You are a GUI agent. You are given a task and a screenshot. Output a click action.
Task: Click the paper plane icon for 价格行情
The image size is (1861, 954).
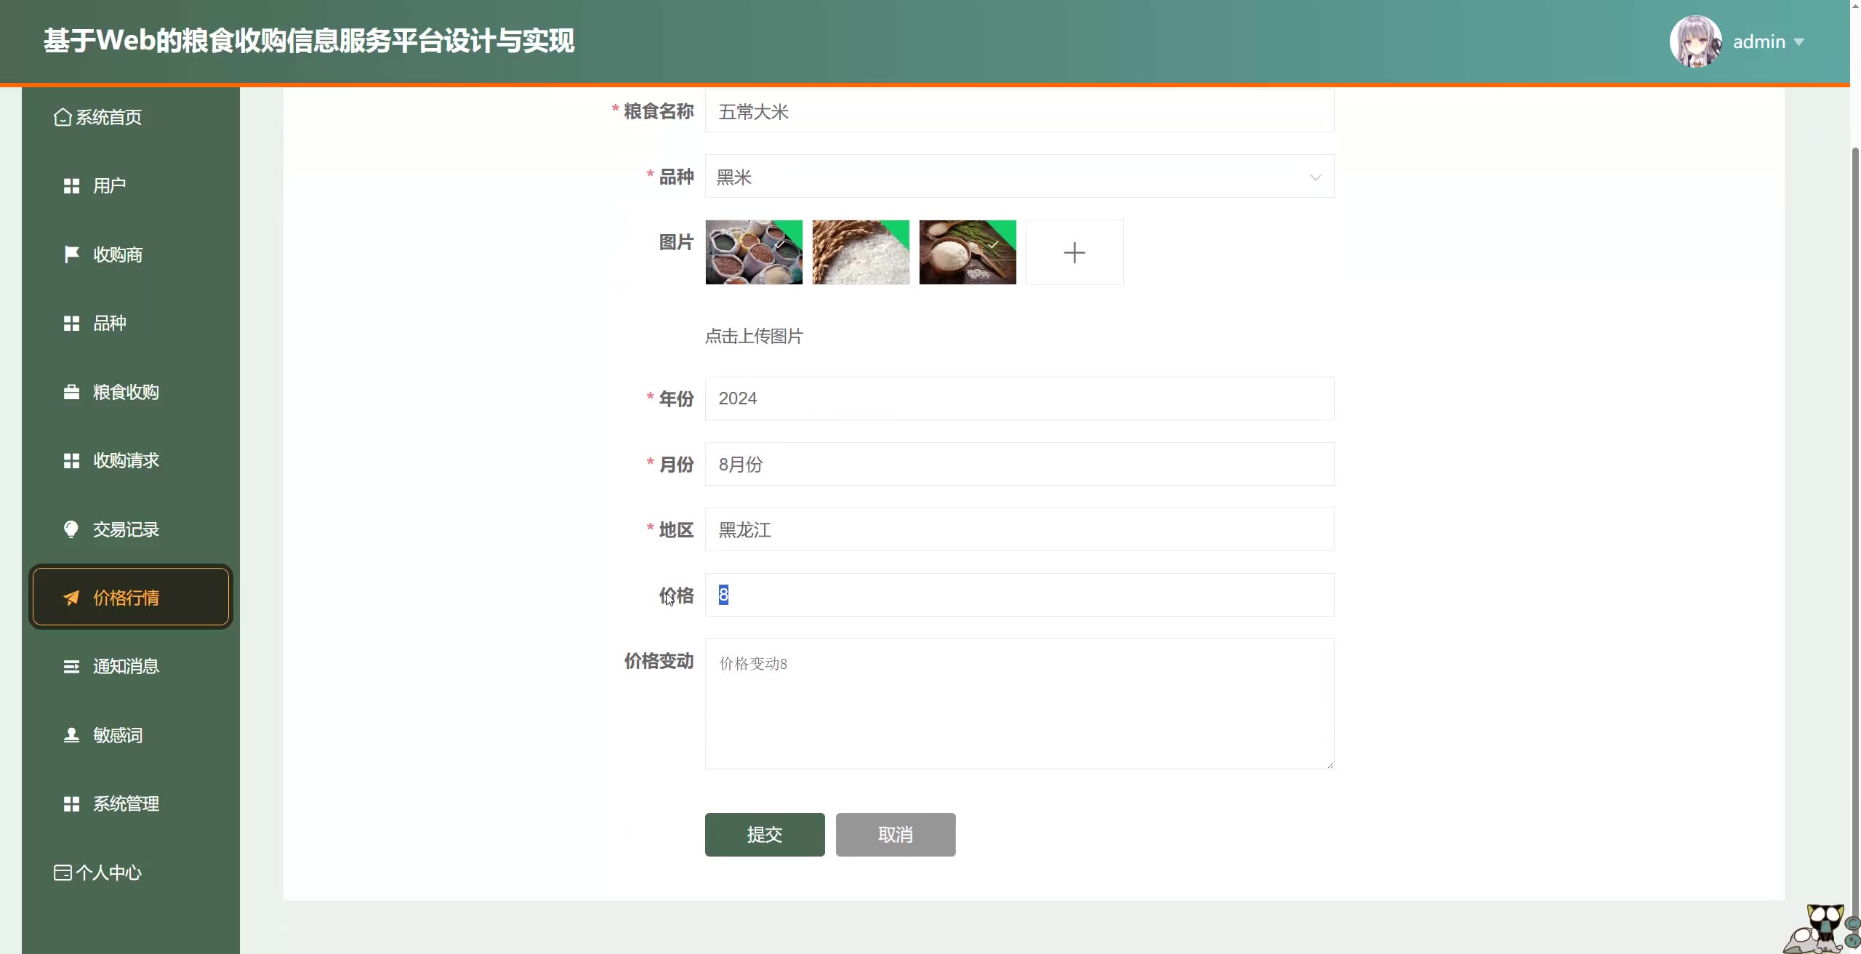71,598
